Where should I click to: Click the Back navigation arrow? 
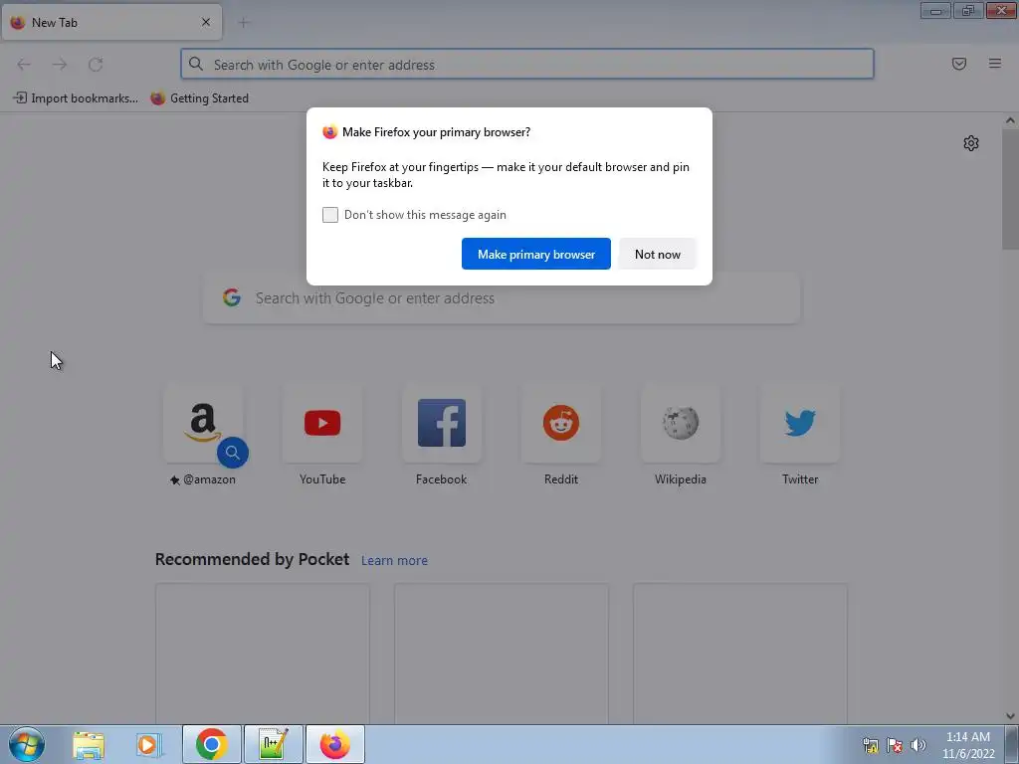click(x=24, y=65)
